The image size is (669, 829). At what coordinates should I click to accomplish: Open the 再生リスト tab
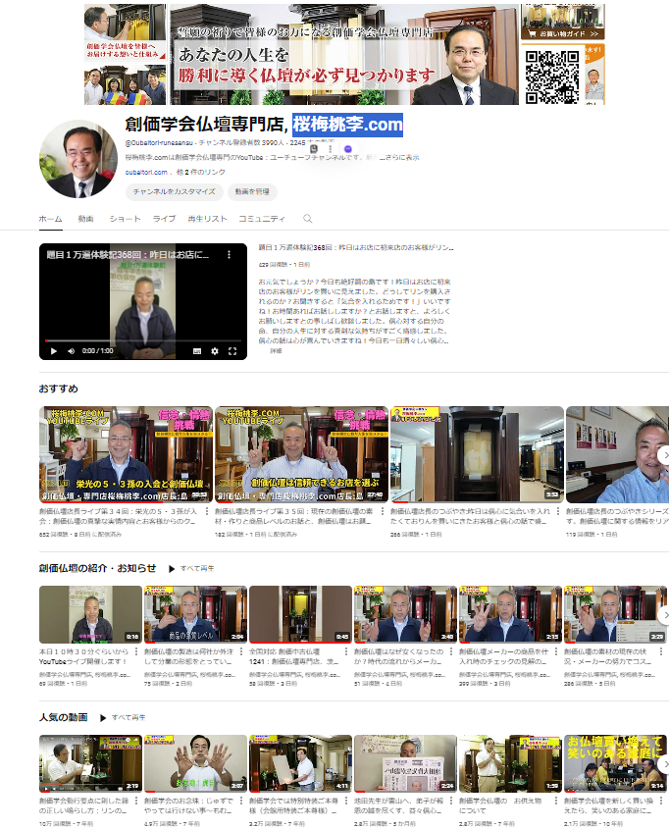[208, 219]
